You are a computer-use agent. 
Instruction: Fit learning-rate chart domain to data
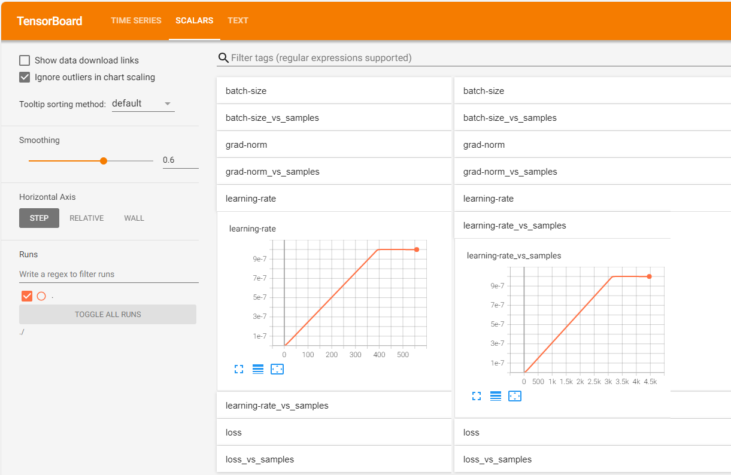277,369
